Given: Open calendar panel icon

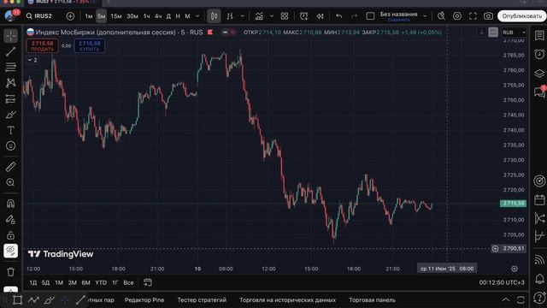Looking at the screenshot, I should (539, 199).
